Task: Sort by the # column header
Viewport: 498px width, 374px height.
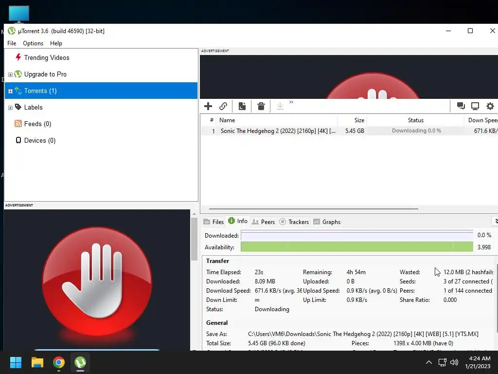Action: point(209,120)
